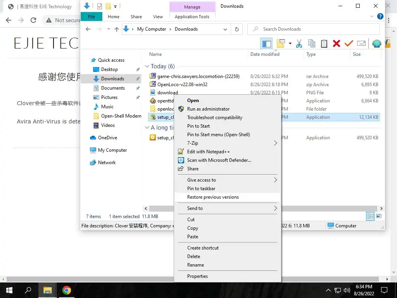Sort by Date modified column header
The height and width of the screenshot is (298, 397).
pyautogui.click(x=265, y=54)
